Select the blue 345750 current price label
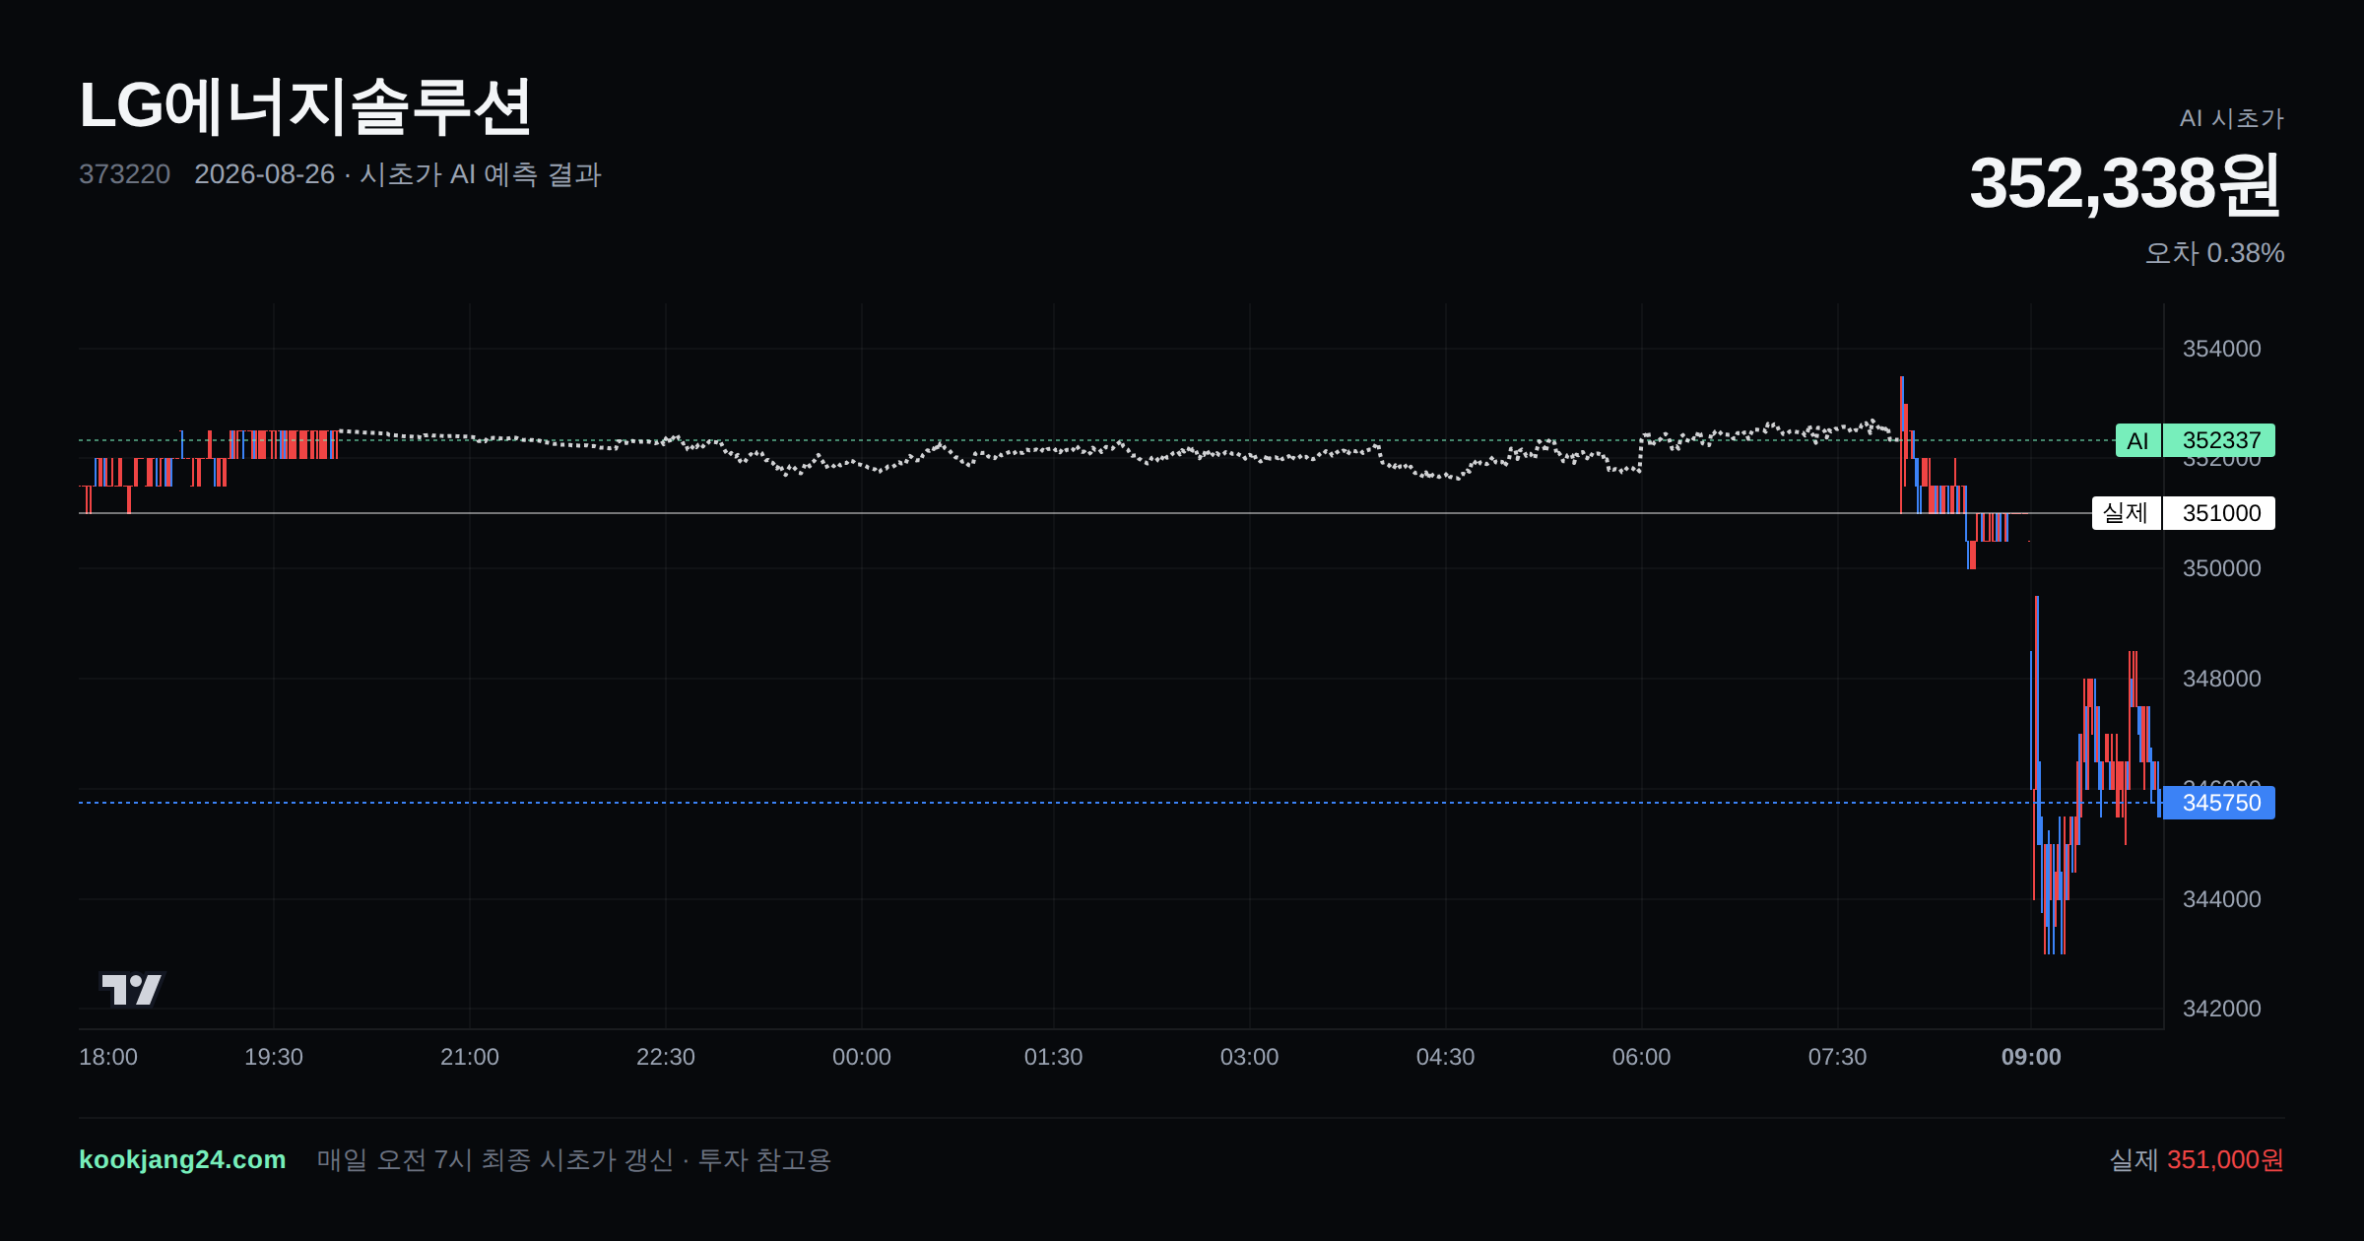 2220,803
